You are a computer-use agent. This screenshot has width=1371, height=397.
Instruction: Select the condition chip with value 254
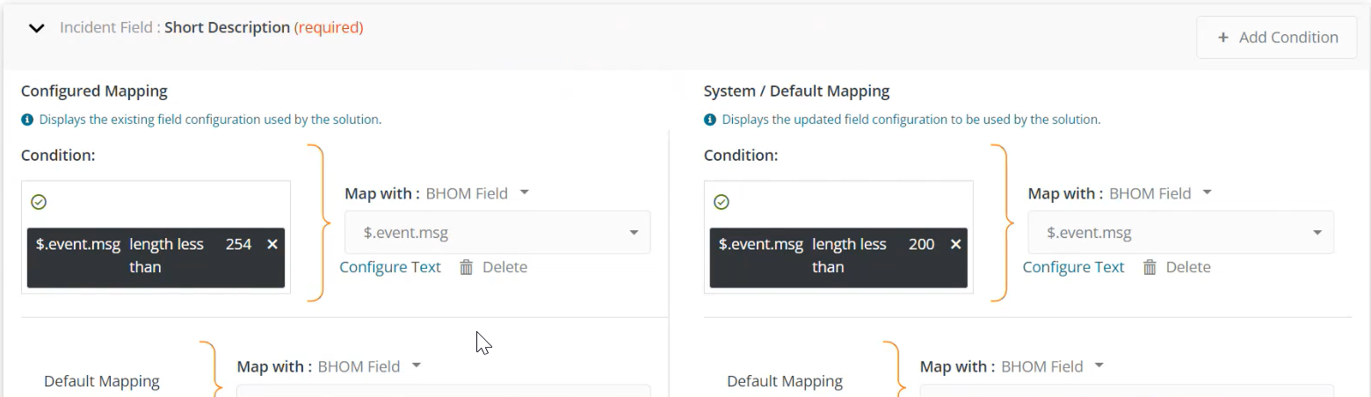click(x=156, y=258)
